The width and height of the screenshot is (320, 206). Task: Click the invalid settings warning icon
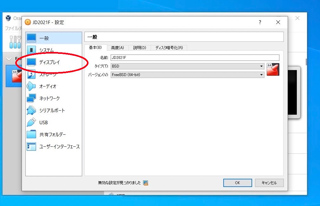pos(146,183)
